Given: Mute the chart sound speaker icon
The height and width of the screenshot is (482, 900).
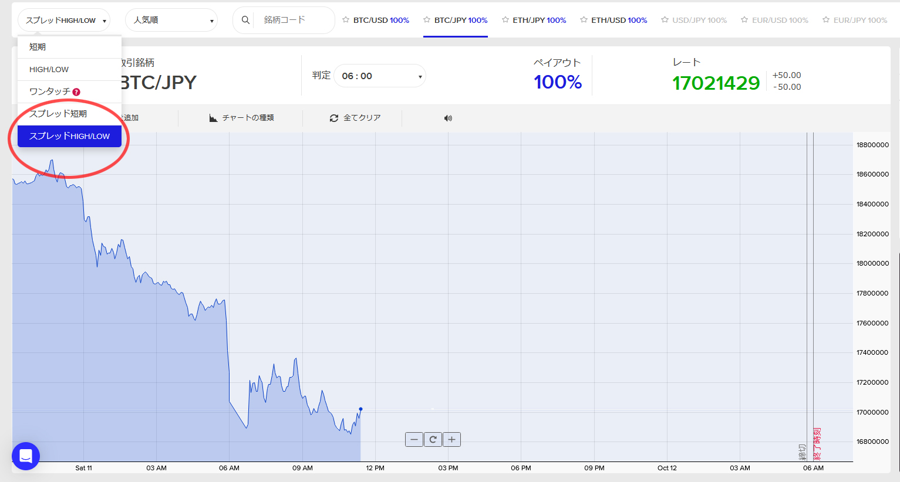Looking at the screenshot, I should click(448, 118).
